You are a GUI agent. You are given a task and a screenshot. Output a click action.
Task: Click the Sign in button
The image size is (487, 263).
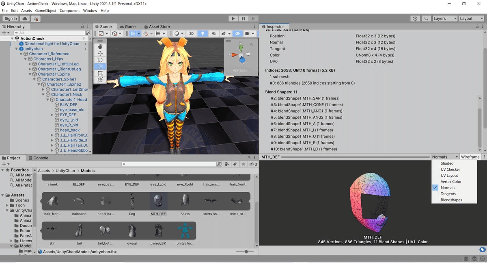click(11, 19)
